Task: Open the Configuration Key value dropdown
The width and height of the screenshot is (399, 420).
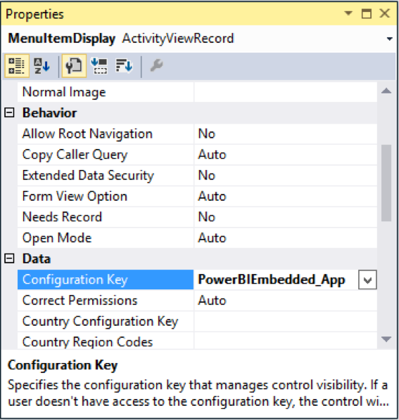Action: (367, 280)
